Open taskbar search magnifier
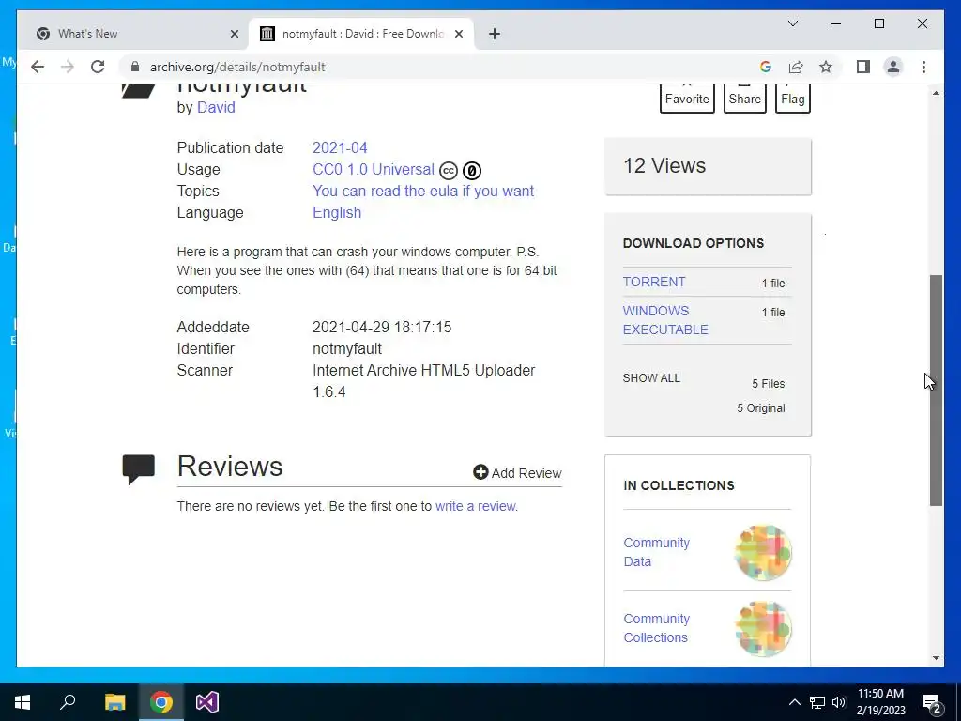The image size is (961, 721). (x=68, y=702)
